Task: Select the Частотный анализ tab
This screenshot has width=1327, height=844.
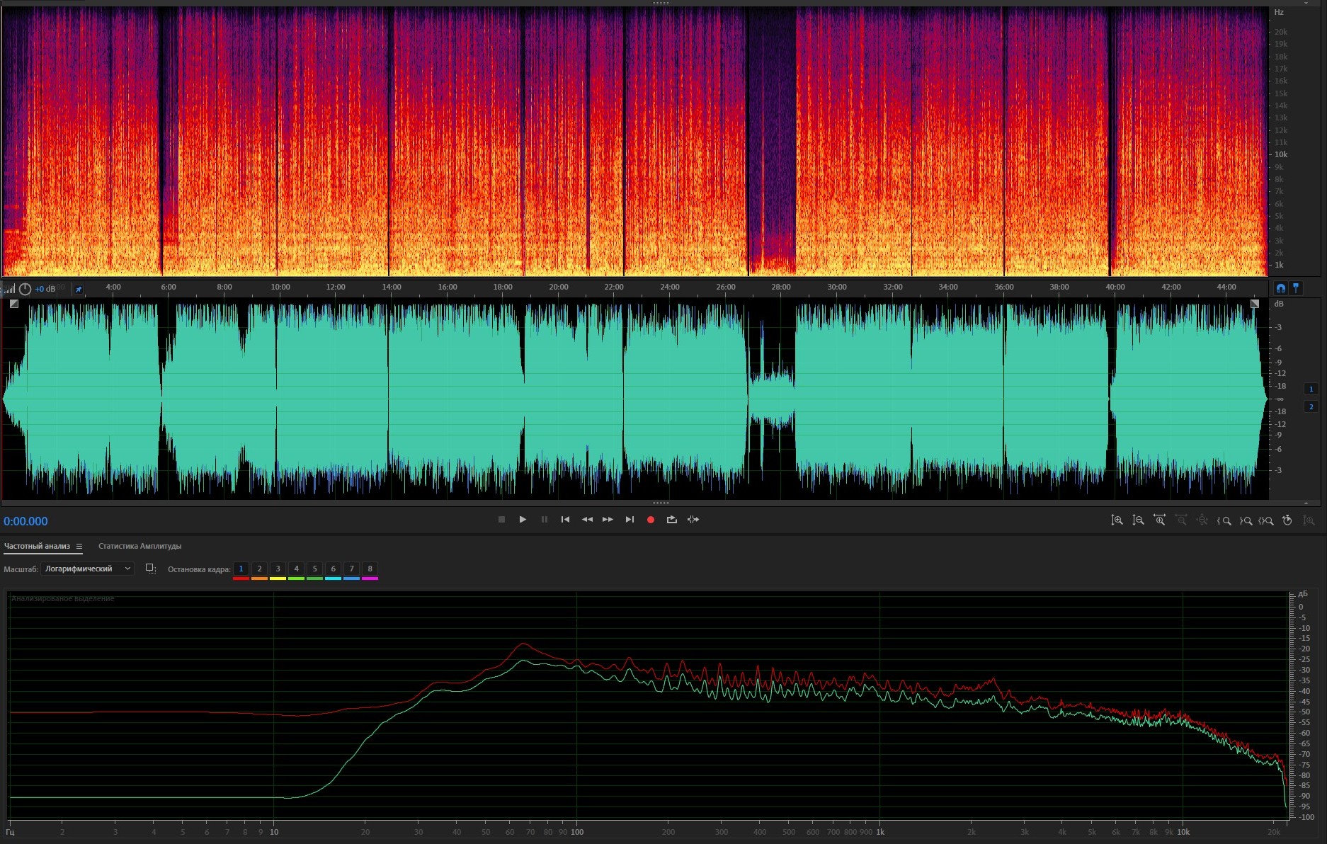Action: (37, 546)
